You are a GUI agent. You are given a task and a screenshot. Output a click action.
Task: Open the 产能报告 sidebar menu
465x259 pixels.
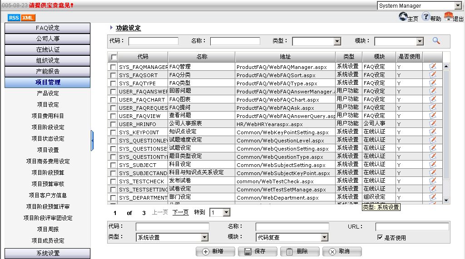[47, 71]
